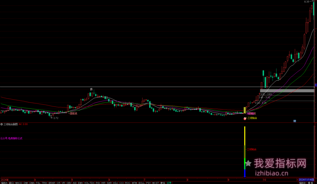317x184 pixels.
Task: Switch to the WR indicator tab
Action: pyautogui.click(x=103, y=183)
